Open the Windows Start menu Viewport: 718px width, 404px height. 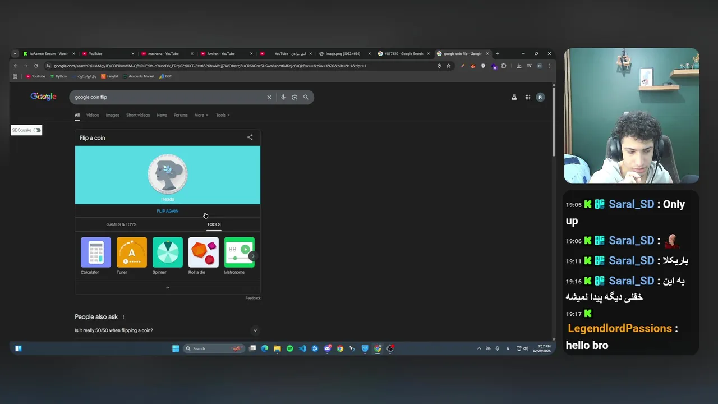[176, 348]
